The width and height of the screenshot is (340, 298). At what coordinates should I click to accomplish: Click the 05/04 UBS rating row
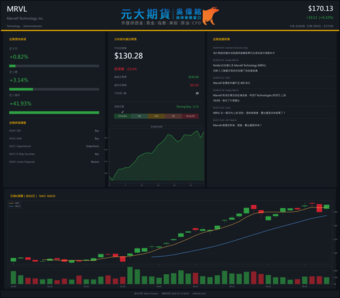coord(54,131)
